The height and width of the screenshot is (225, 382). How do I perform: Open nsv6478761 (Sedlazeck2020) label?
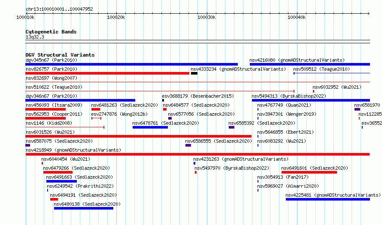[166, 123]
